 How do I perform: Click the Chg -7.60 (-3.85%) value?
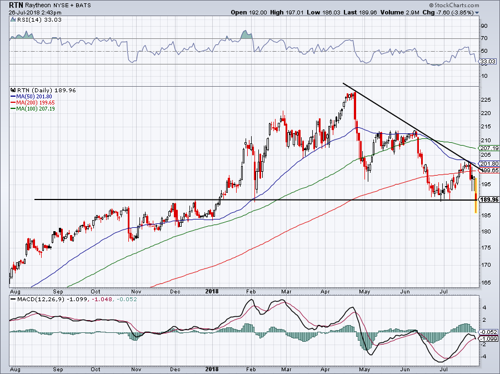pos(448,12)
